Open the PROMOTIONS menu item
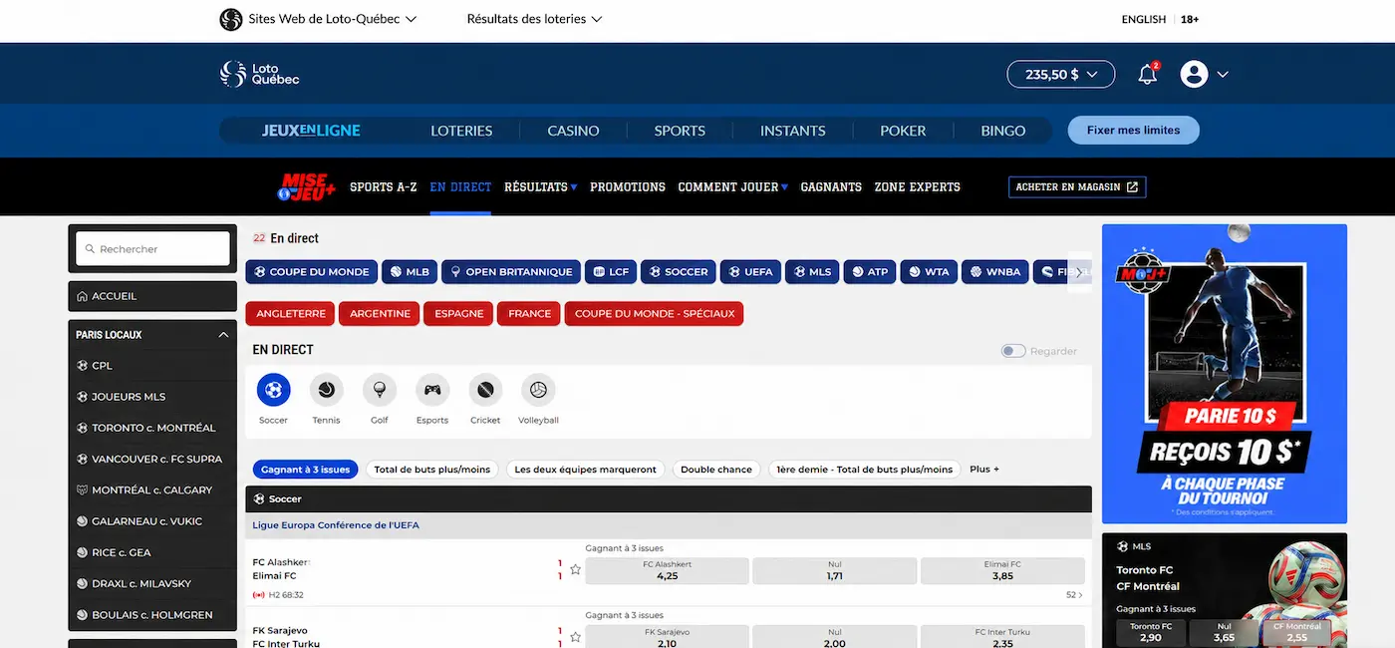 (x=628, y=187)
